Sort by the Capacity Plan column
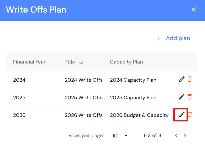 click(x=126, y=62)
